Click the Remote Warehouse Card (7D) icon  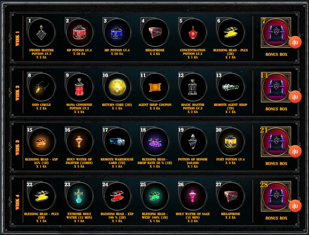coord(117,142)
